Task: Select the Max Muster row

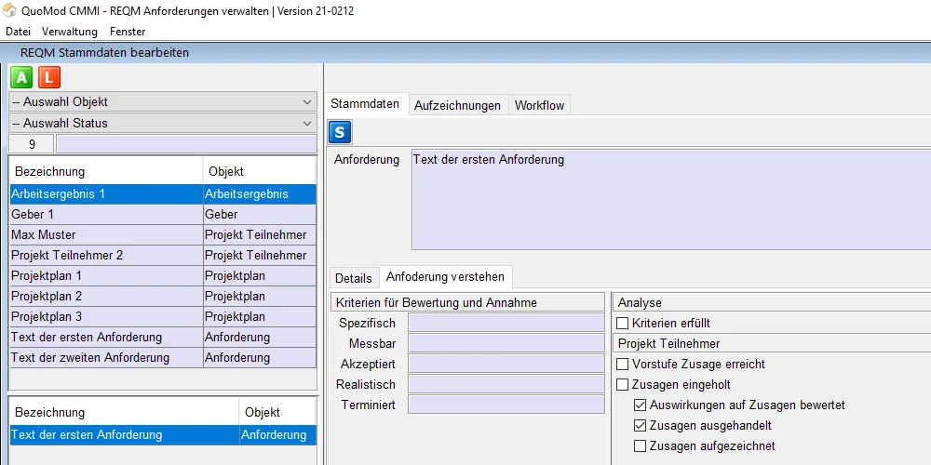Action: click(x=163, y=235)
